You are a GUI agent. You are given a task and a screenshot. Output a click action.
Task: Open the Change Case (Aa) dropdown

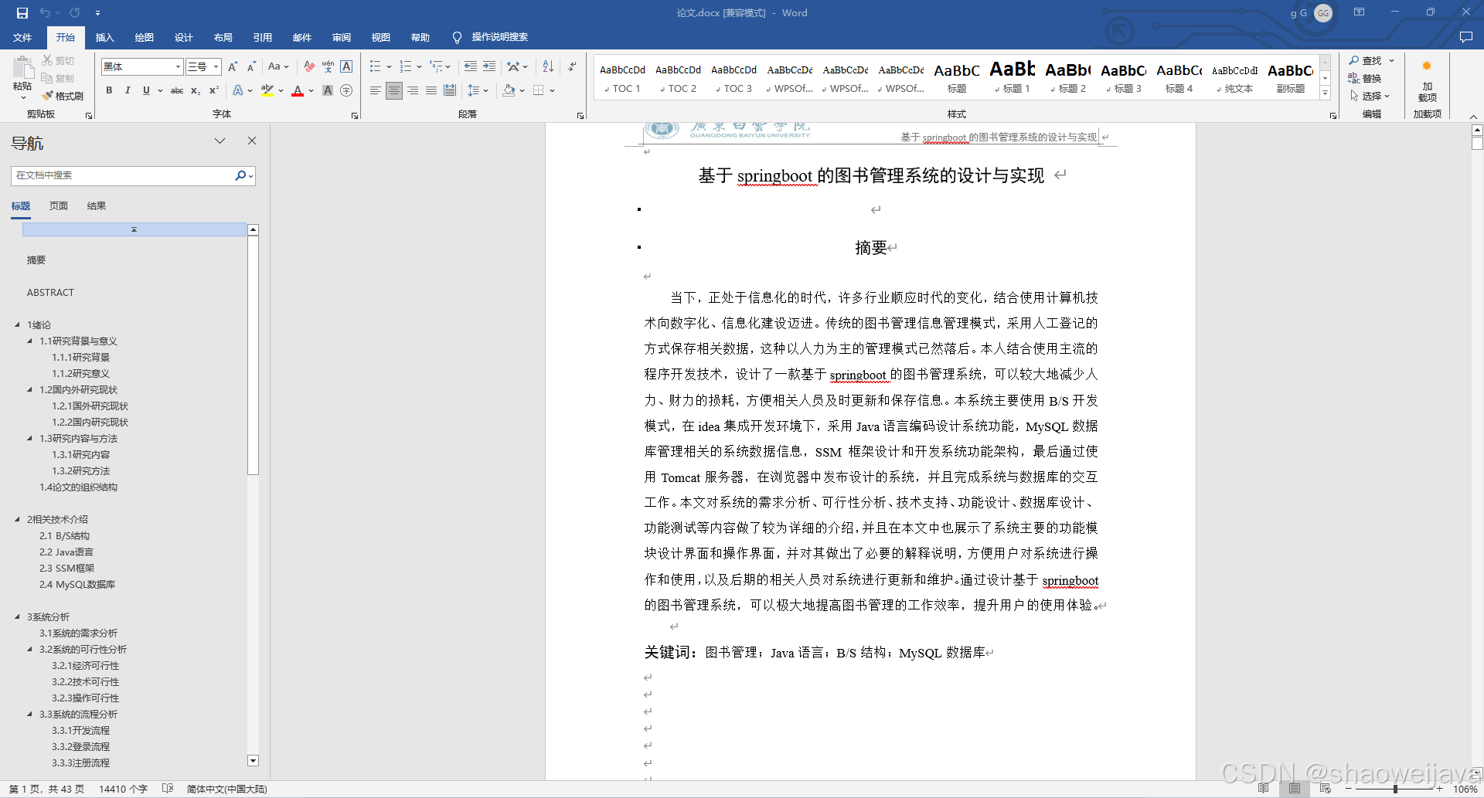click(x=278, y=66)
